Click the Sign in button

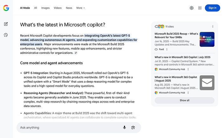point(212,8)
